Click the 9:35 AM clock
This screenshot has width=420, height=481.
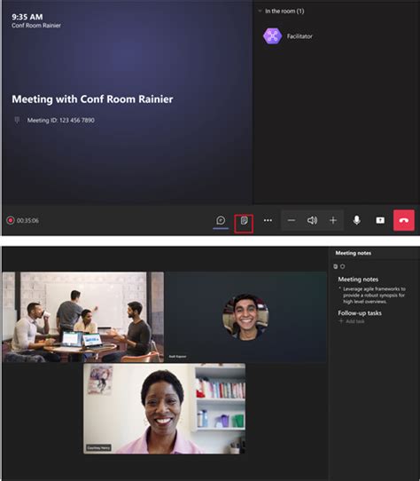click(x=27, y=17)
